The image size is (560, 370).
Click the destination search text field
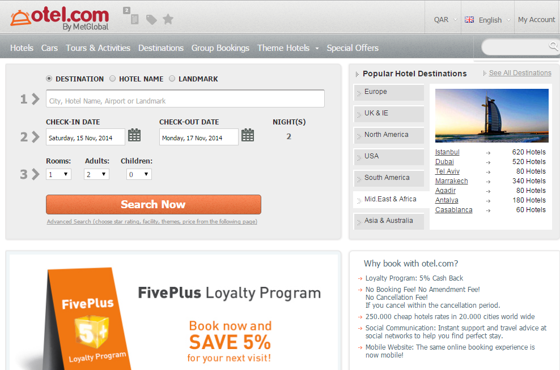[185, 99]
